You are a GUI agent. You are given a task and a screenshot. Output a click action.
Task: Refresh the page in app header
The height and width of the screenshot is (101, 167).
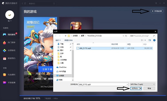click(x=25, y=3)
